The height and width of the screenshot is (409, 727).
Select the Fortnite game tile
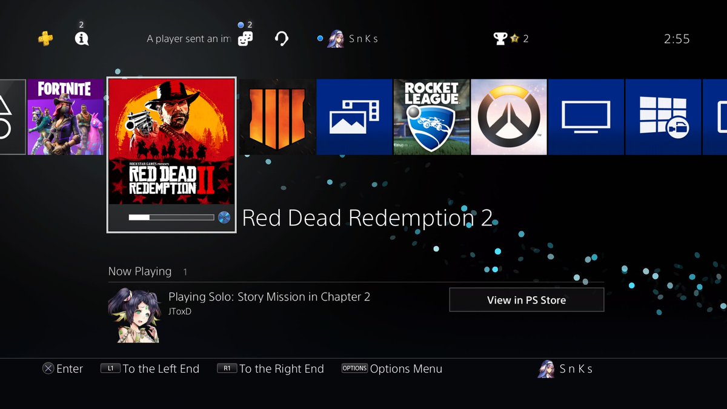(x=65, y=117)
